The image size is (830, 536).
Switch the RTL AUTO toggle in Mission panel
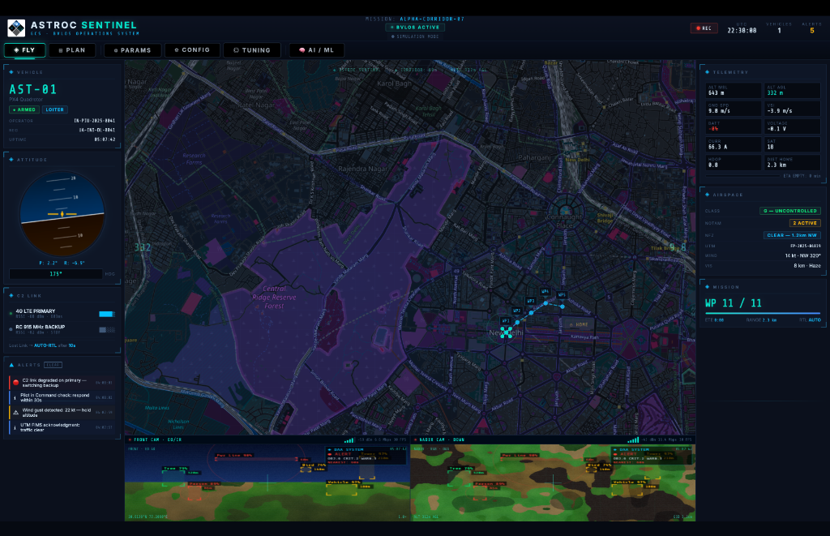pyautogui.click(x=814, y=319)
